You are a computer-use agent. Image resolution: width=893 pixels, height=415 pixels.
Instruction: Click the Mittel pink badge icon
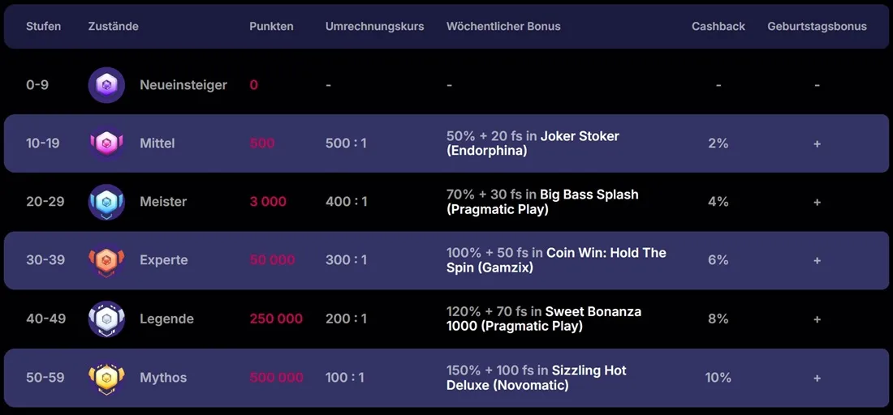(106, 143)
